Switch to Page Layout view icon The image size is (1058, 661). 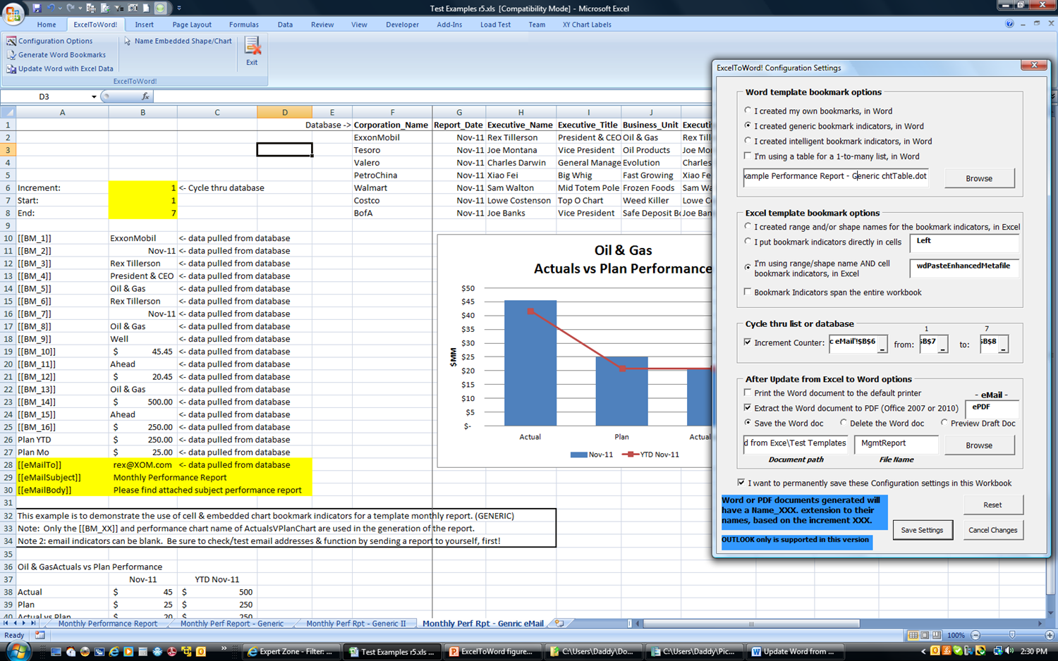[925, 635]
